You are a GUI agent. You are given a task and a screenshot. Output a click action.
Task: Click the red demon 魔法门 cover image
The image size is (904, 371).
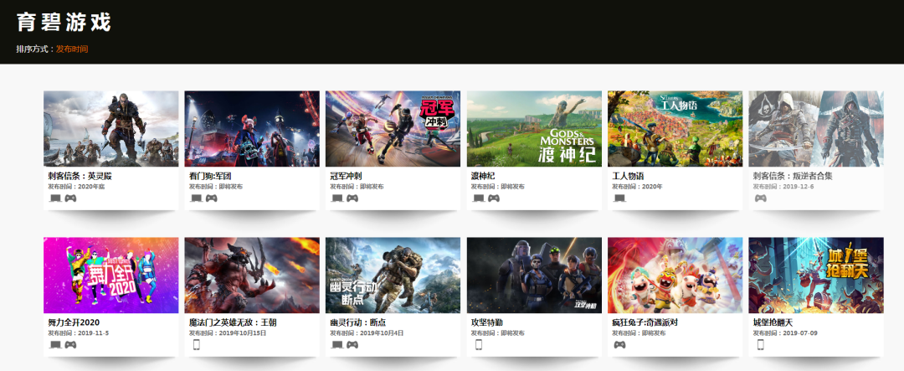coord(252,276)
